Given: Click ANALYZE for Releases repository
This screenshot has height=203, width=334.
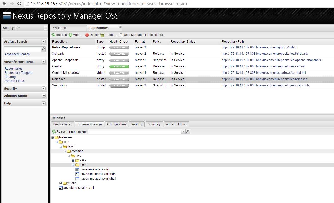Looking at the screenshot, I should pos(119,79).
